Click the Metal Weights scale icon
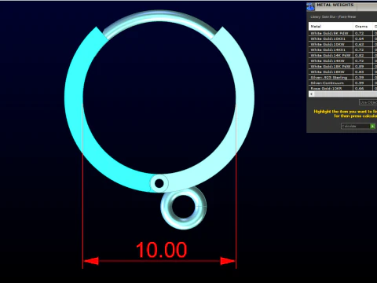The height and width of the screenshot is (283, 377). (310, 7)
